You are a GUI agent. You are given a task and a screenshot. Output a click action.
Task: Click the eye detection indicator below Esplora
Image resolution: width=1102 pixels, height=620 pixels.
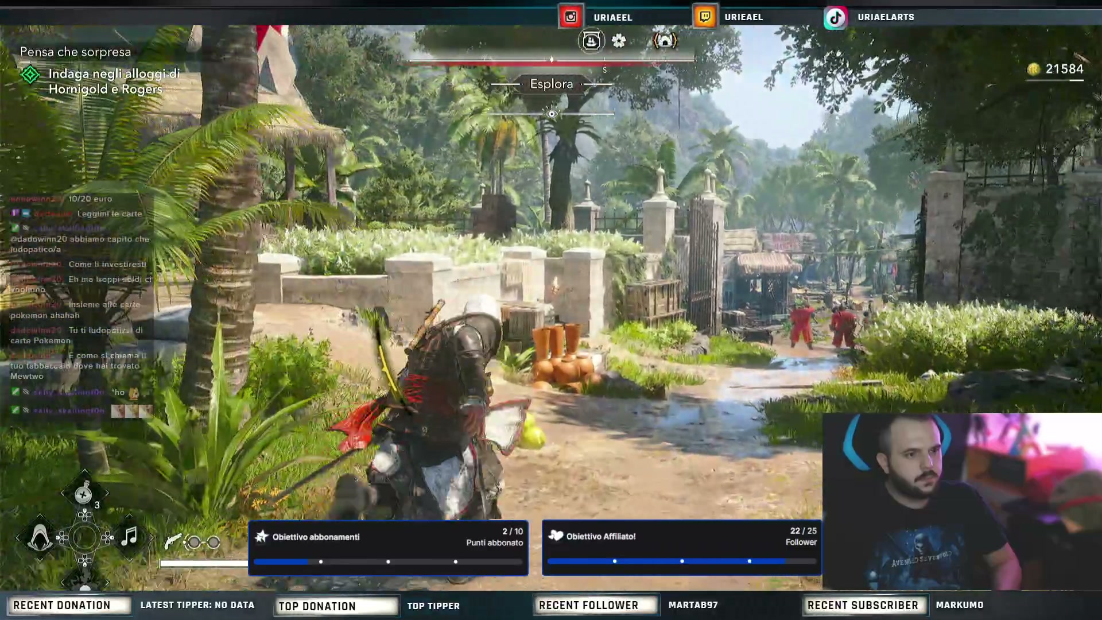(x=552, y=114)
